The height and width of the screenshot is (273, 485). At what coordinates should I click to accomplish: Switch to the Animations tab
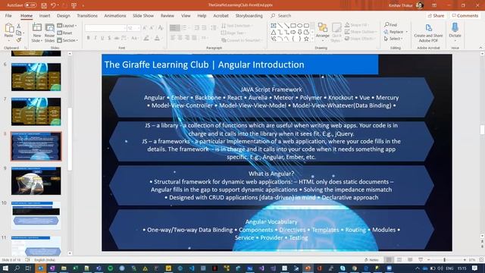click(x=115, y=15)
